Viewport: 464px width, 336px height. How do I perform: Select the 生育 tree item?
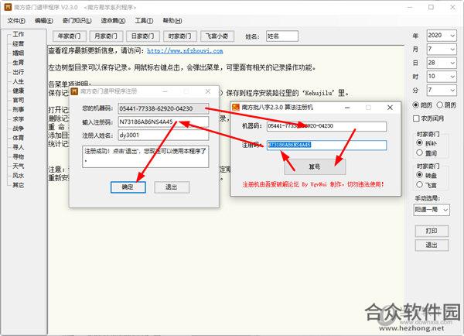[x=19, y=63]
